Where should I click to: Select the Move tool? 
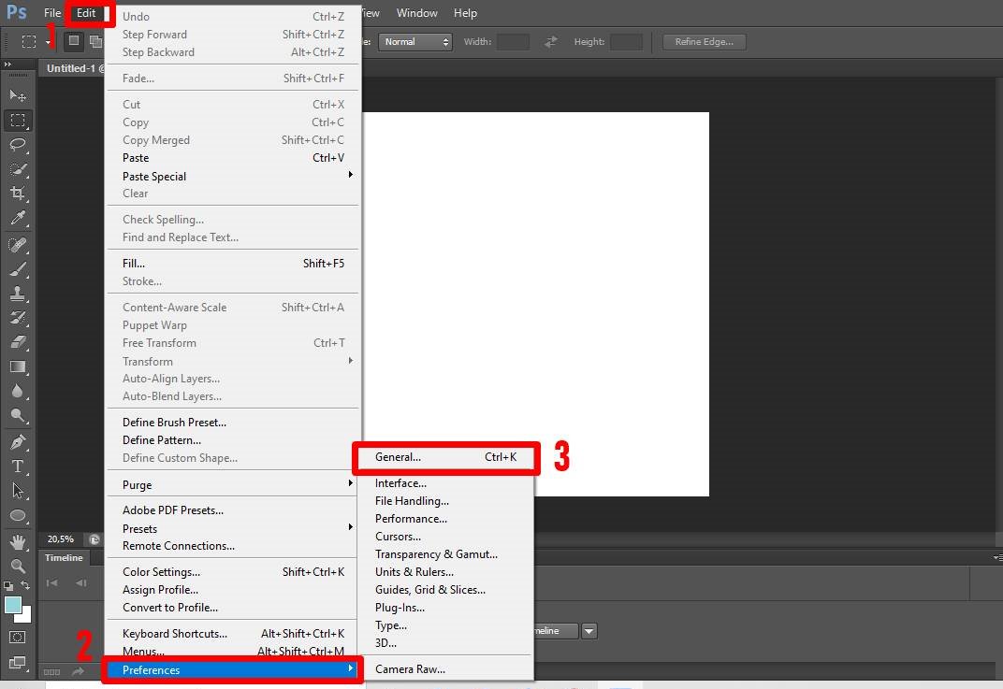point(17,96)
